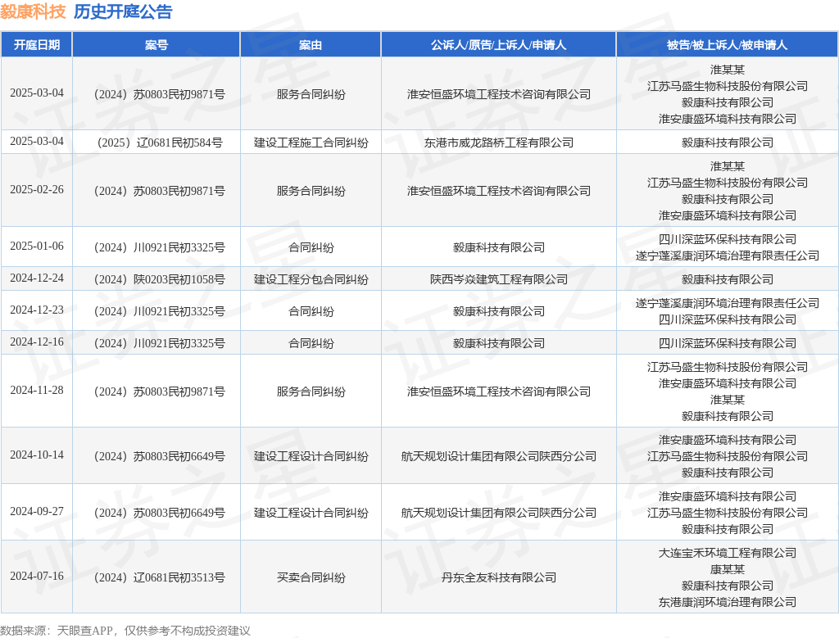Click case number (2024)陕0203民初1058号
This screenshot has height=638, width=839.
point(160,280)
